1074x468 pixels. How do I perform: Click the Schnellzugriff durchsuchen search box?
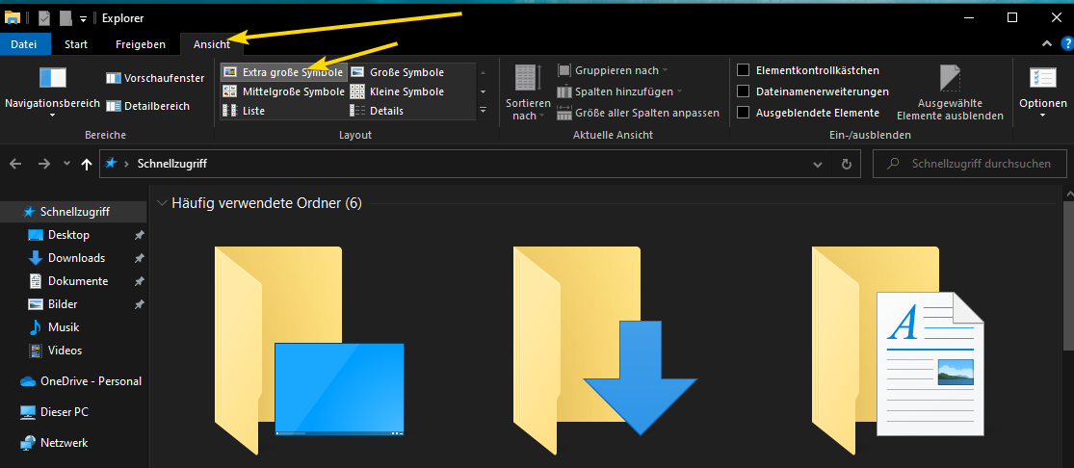coord(970,164)
